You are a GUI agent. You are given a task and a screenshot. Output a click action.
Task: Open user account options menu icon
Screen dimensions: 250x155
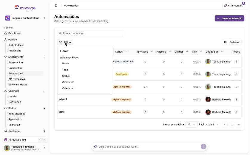coord(44,148)
